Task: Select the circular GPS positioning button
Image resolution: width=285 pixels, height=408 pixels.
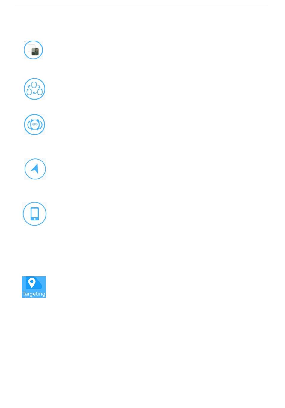Action: pyautogui.click(x=34, y=124)
